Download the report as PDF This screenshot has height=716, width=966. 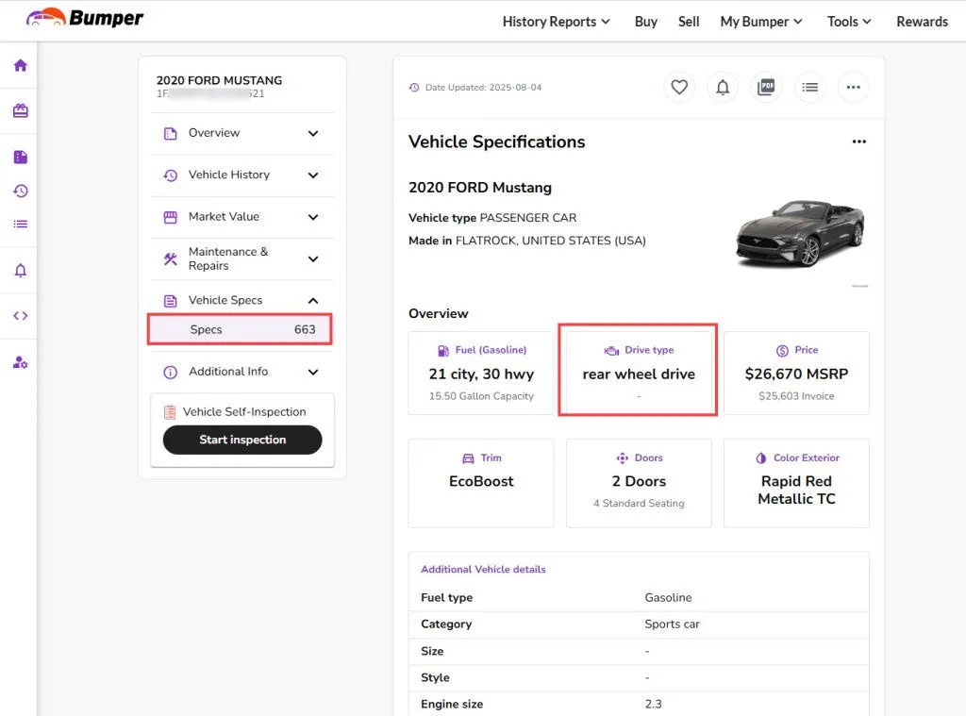766,88
